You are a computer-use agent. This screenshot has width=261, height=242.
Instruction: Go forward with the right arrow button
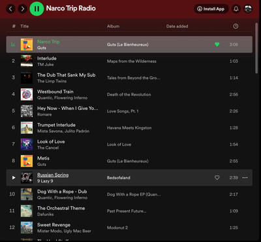click(x=23, y=9)
